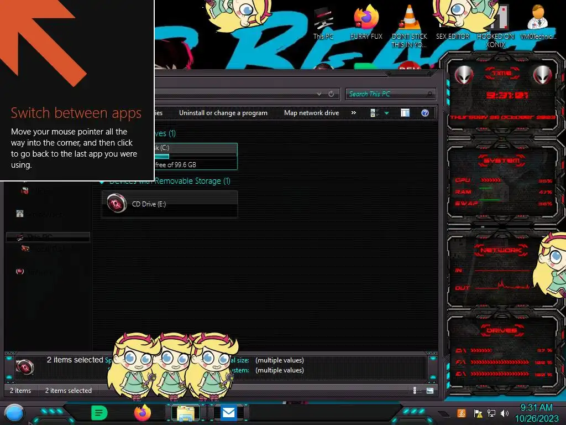This screenshot has width=566, height=425.
Task: Click the RAM usage row in System gadget
Action: 504,192
